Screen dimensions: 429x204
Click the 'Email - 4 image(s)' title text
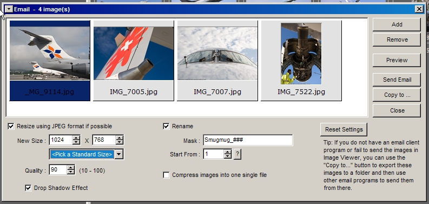tap(42, 9)
